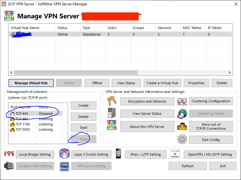This screenshot has height=180, width=241.
Task: Click the Online button for the selected hub
Action: 69,83
